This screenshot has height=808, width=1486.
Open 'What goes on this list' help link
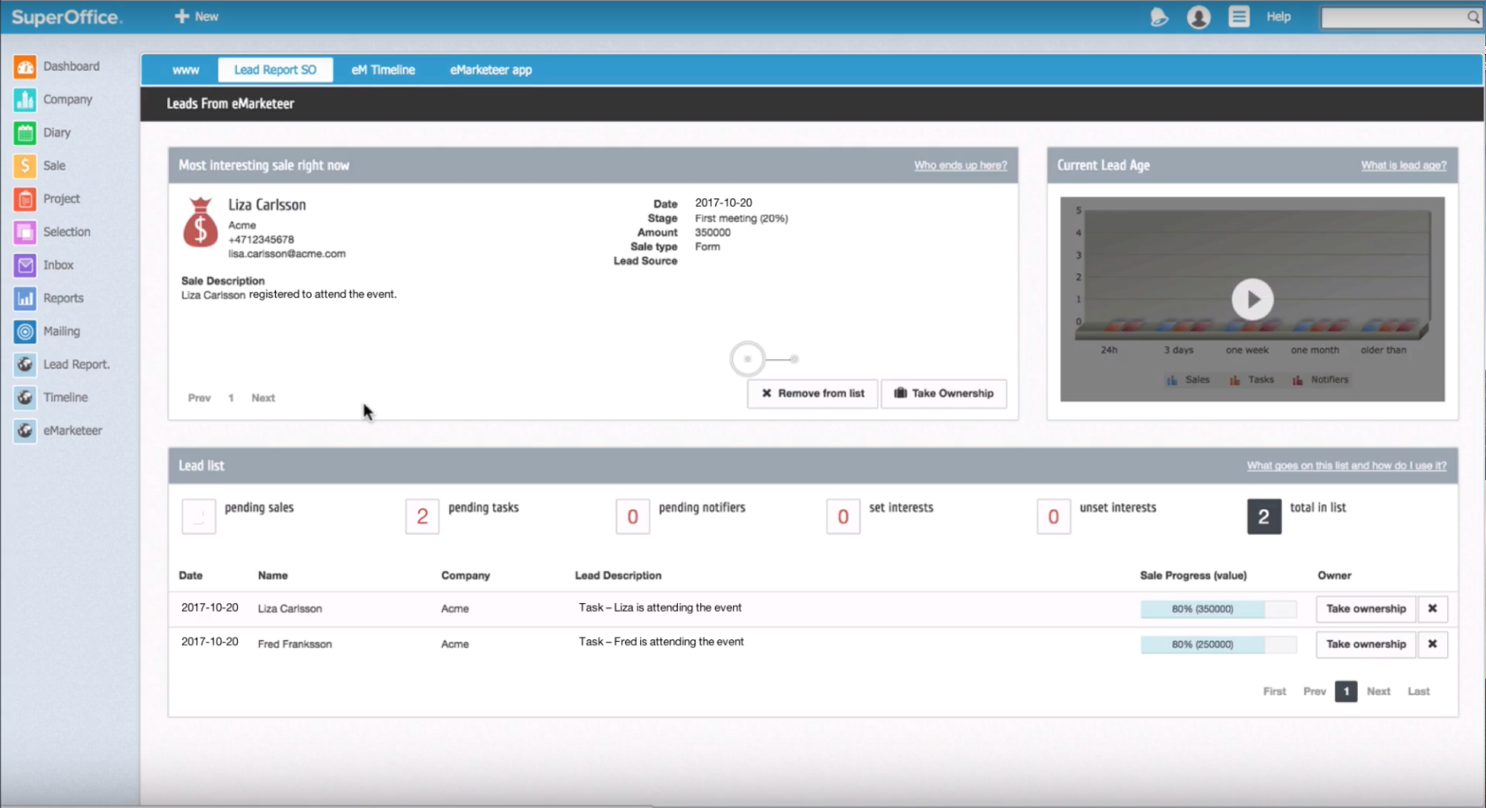click(1346, 466)
